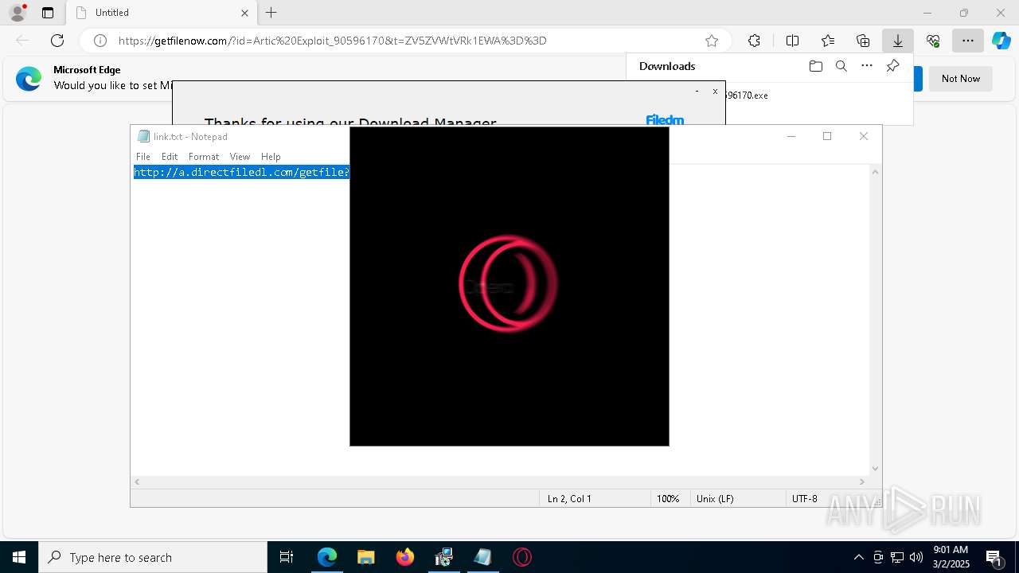Dismiss prompt with Not Now button

[x=960, y=78]
